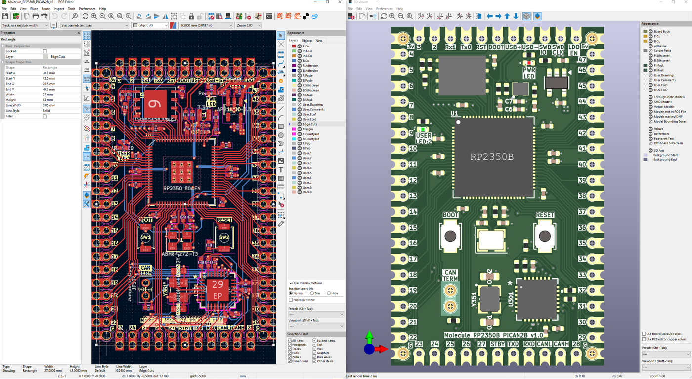Zoom in on the PCB Editor canvas

point(94,16)
